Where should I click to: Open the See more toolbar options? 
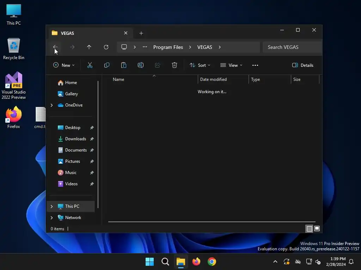255,65
